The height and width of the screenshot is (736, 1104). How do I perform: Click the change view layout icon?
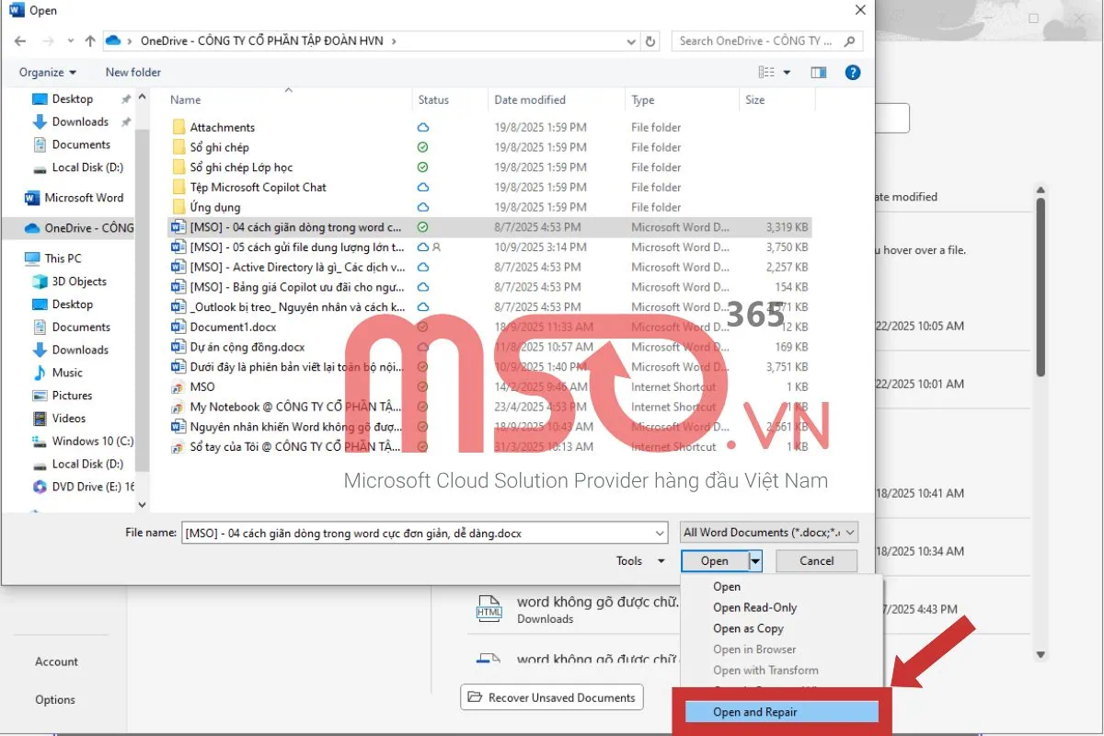click(766, 73)
